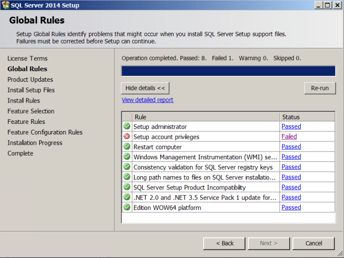
Task: Click the check icon for the .NET 2.0 and .NET 3.5 rule
Action: (x=127, y=197)
